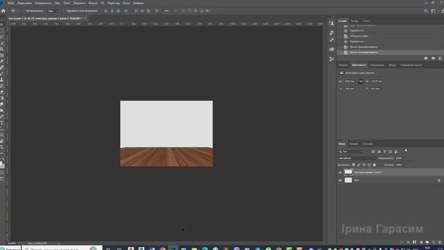Open Фільтр menu
The width and height of the screenshot is (444, 250).
(92, 3)
